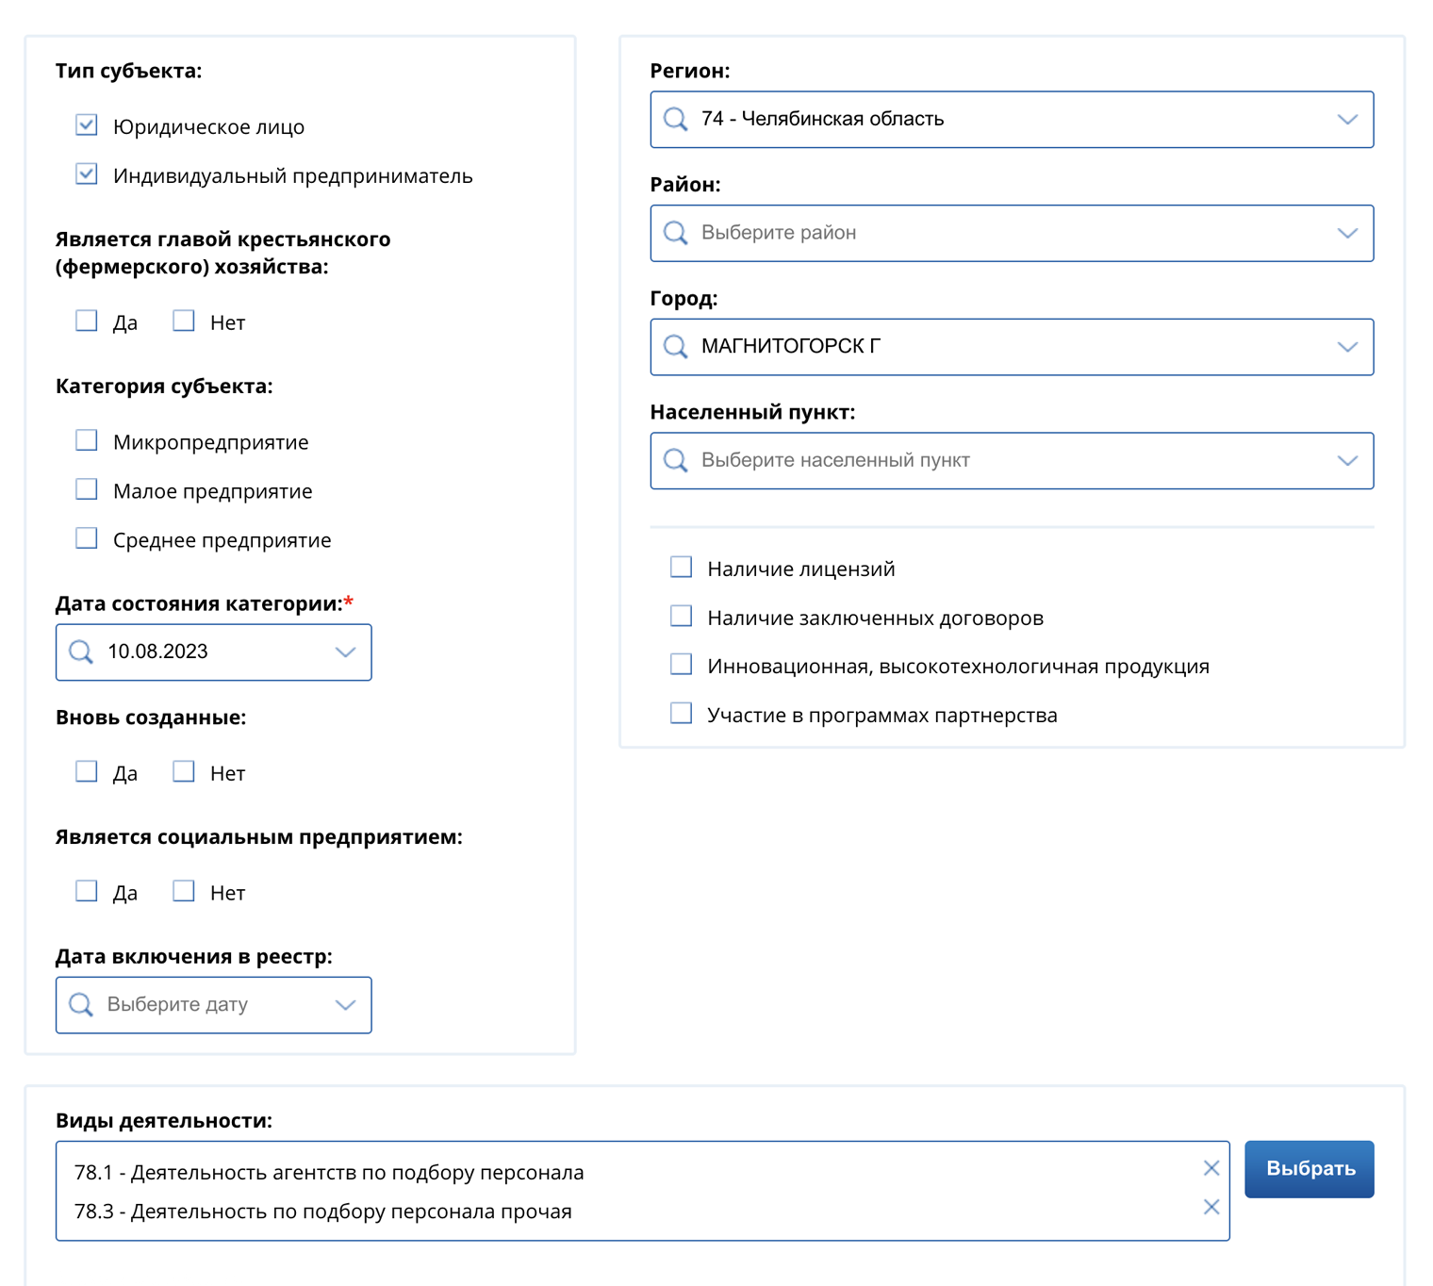Image resolution: width=1433 pixels, height=1286 pixels.
Task: Click the Выберите населенный пункт placeholder
Action: 835,460
